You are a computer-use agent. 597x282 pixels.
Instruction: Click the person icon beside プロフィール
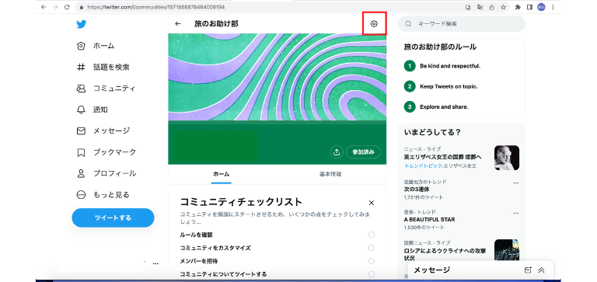click(x=81, y=173)
